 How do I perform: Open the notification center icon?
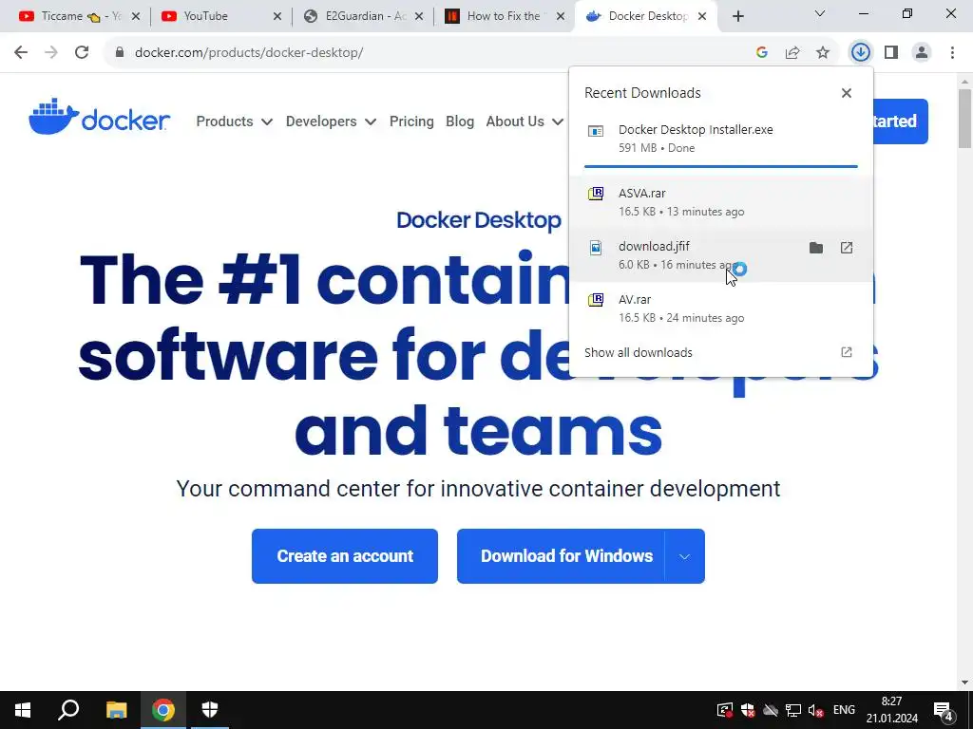[944, 710]
